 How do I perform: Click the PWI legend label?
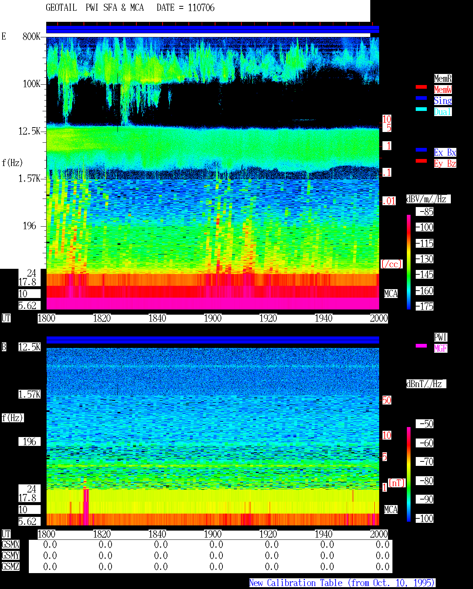tap(440, 337)
